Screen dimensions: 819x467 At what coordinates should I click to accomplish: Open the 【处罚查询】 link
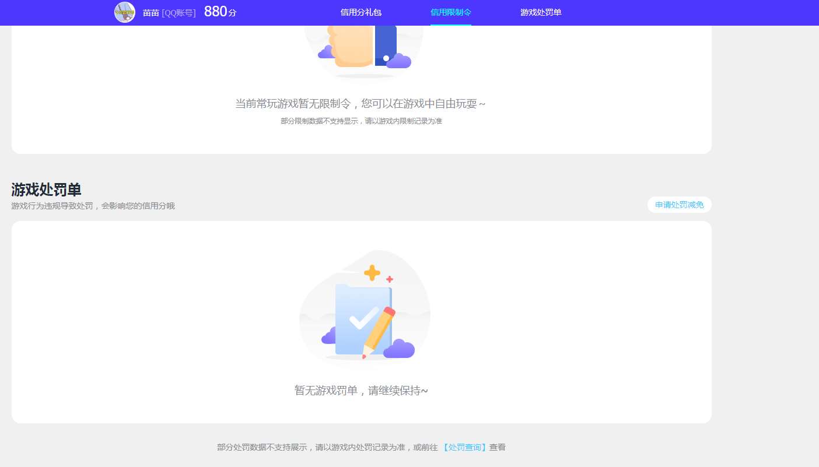click(464, 447)
